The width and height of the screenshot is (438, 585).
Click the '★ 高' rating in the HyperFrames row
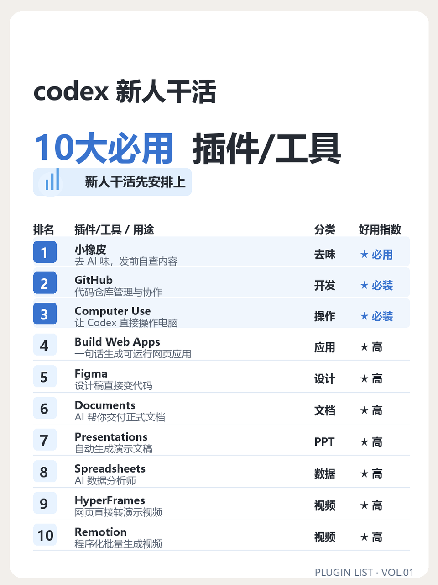[371, 505]
